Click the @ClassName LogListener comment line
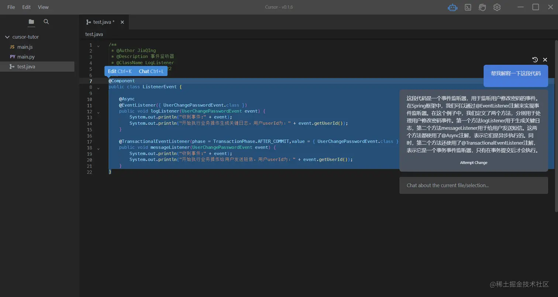This screenshot has height=297, width=558. 142,63
